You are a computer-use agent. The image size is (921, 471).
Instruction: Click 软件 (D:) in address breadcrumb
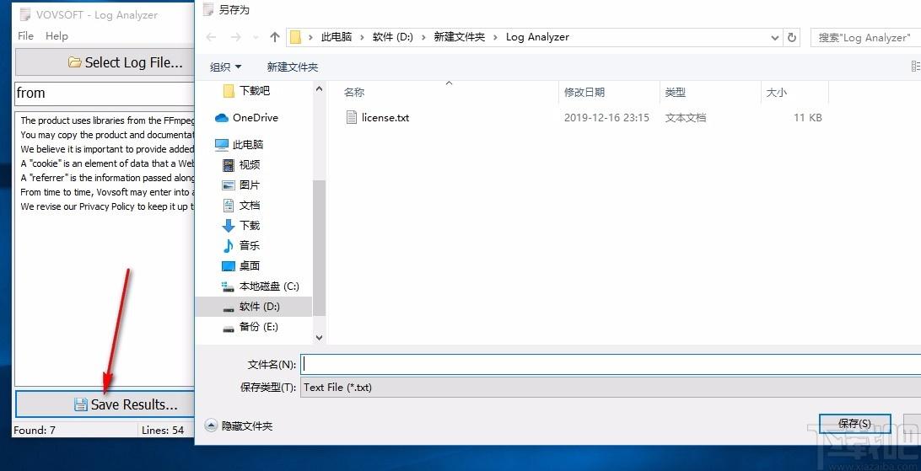pos(392,37)
